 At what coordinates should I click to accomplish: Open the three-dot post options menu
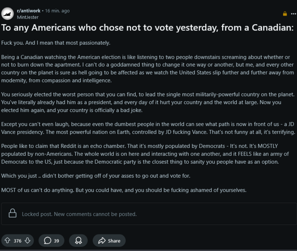(x=293, y=14)
